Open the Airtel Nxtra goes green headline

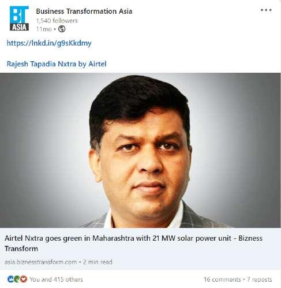coord(133,244)
